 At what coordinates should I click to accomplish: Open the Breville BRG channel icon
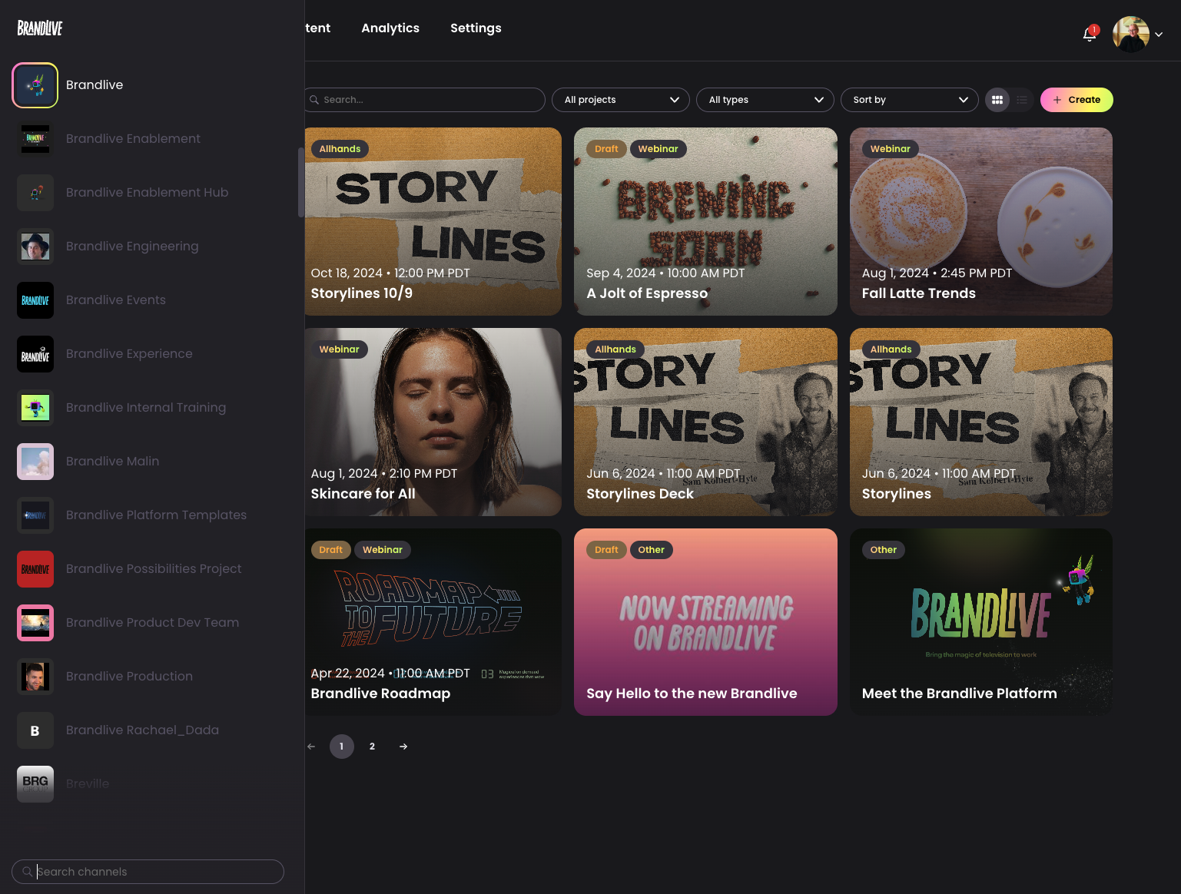pos(35,784)
